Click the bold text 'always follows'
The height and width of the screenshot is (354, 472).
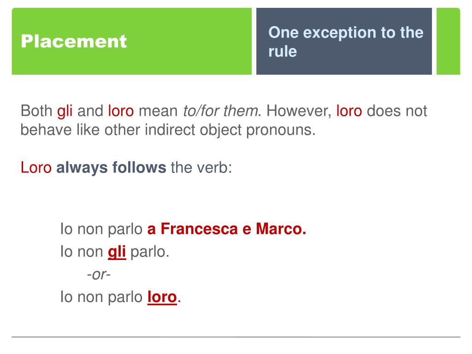[x=111, y=167]
